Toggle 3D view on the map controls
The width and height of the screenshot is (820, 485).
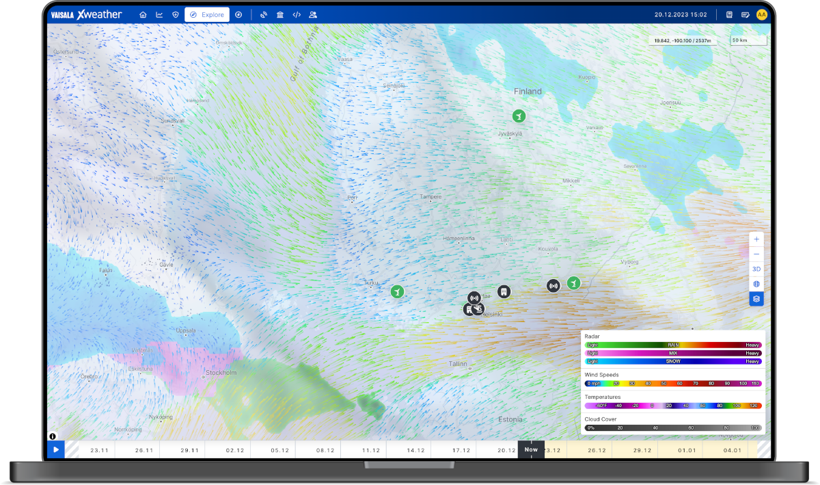[x=756, y=269]
